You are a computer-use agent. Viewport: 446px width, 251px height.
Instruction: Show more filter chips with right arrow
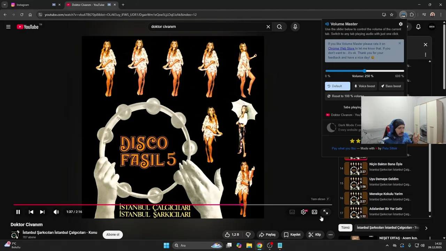(x=426, y=228)
